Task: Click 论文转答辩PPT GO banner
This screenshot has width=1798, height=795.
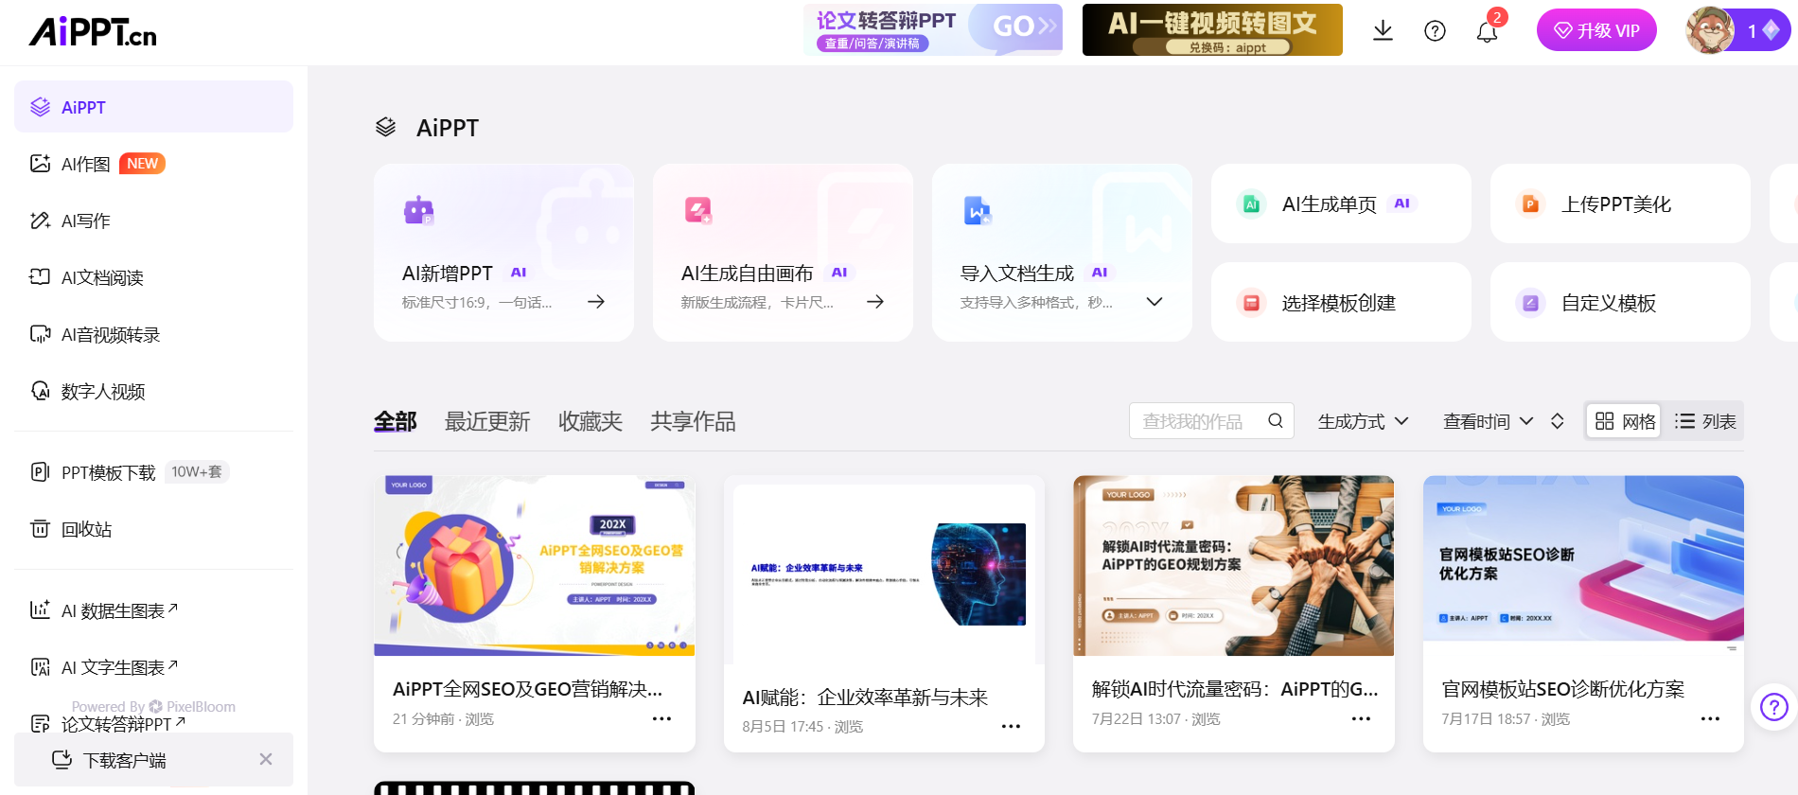Action: pos(933,29)
